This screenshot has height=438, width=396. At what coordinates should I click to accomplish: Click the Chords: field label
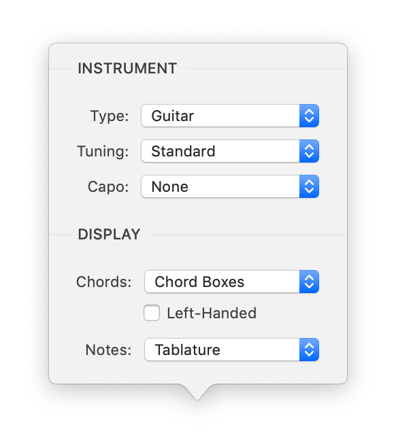tap(103, 282)
